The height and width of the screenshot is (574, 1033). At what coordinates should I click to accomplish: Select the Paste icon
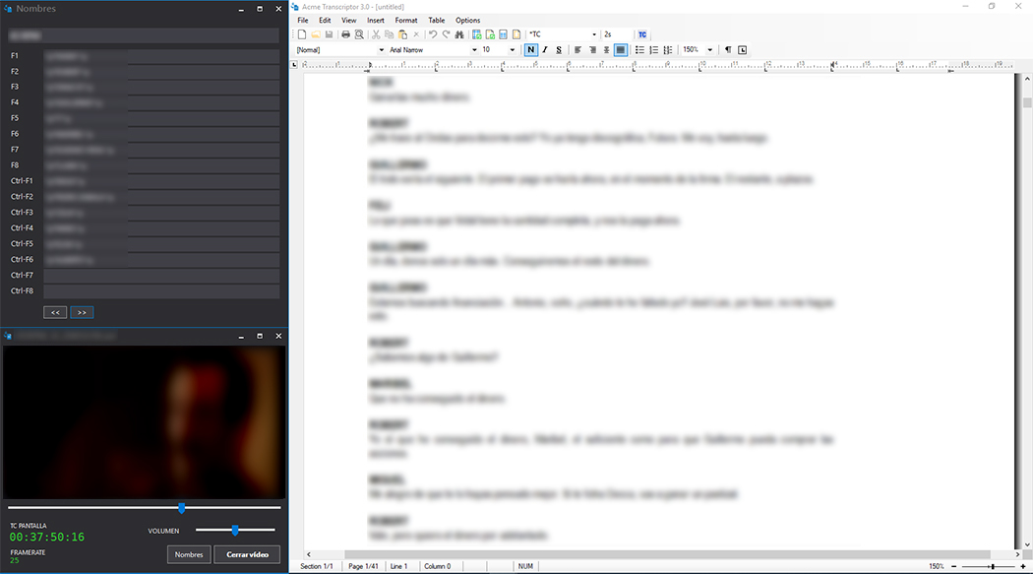403,33
